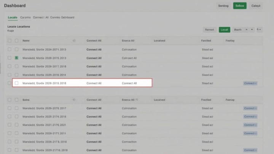Click the small circle icon in the Name header

click(74, 41)
